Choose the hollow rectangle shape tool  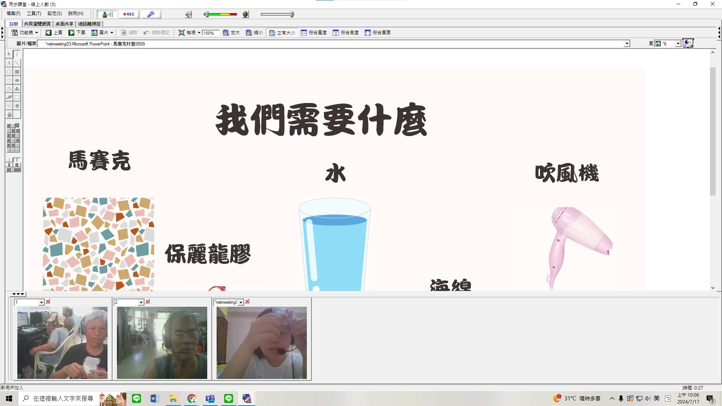[x=9, y=71]
